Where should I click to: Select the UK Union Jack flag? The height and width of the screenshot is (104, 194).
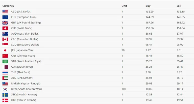(x=5, y=23)
